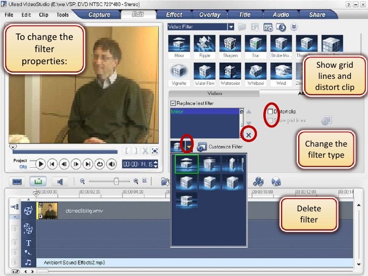Switch to the Audio step
The width and height of the screenshot is (368, 276).
point(281,15)
